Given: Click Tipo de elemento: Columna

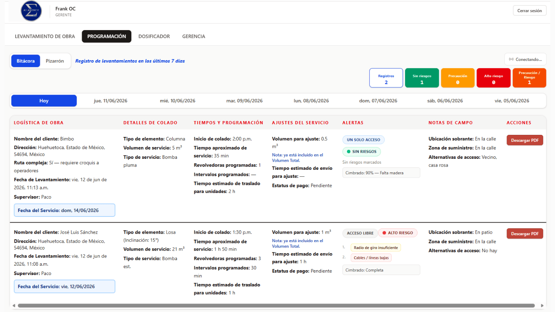Looking at the screenshot, I should (154, 139).
